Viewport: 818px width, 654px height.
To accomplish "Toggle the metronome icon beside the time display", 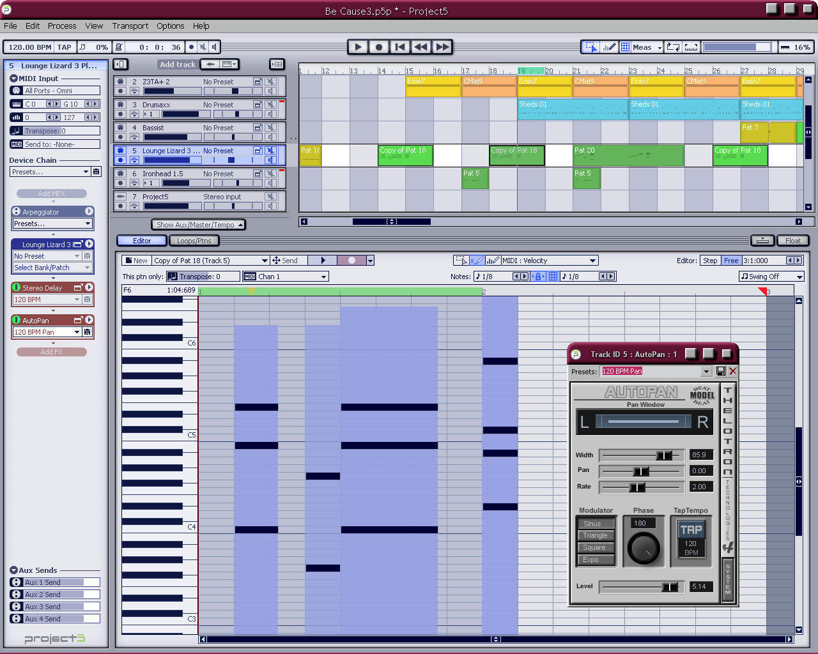I will [x=118, y=47].
